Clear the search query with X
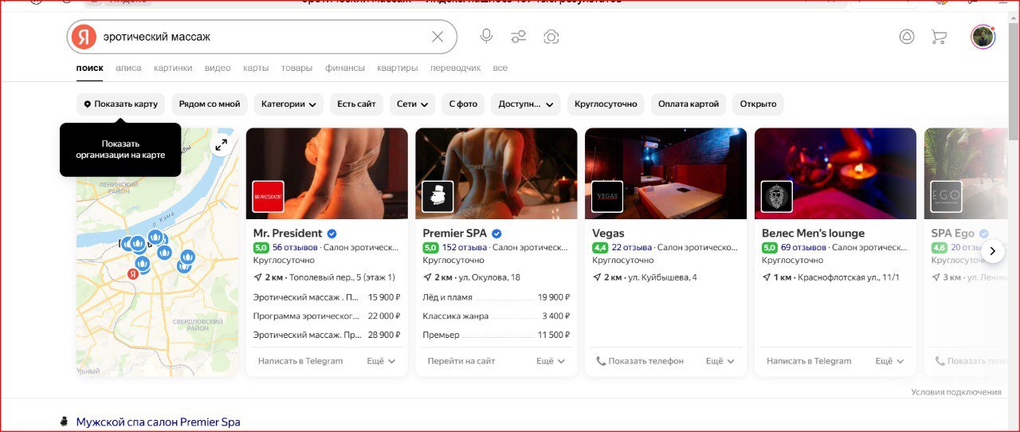Screen dimensions: 1020x432 437,37
